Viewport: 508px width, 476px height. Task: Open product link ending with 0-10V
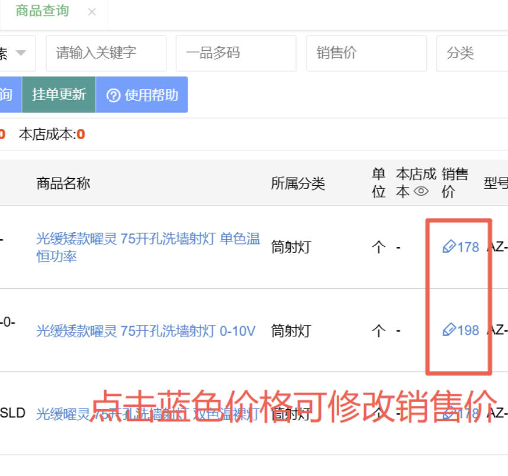[146, 330]
